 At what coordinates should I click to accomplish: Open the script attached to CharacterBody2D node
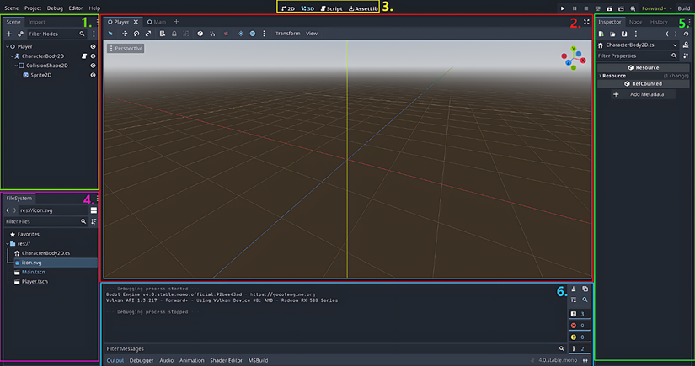(x=84, y=56)
